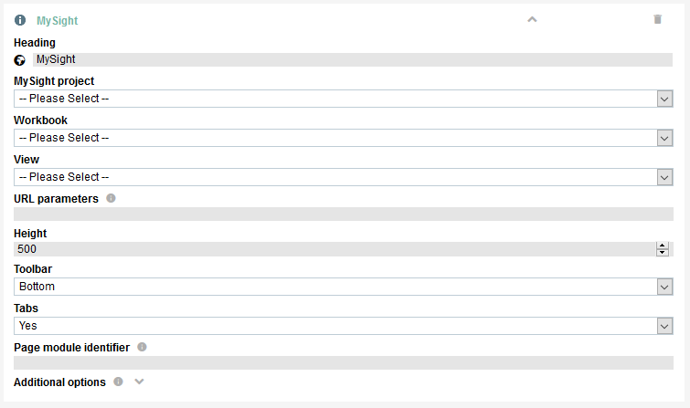Open the MySight project dropdown

[344, 99]
